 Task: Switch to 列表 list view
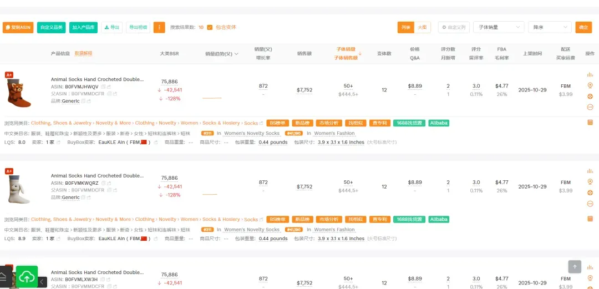click(x=405, y=27)
